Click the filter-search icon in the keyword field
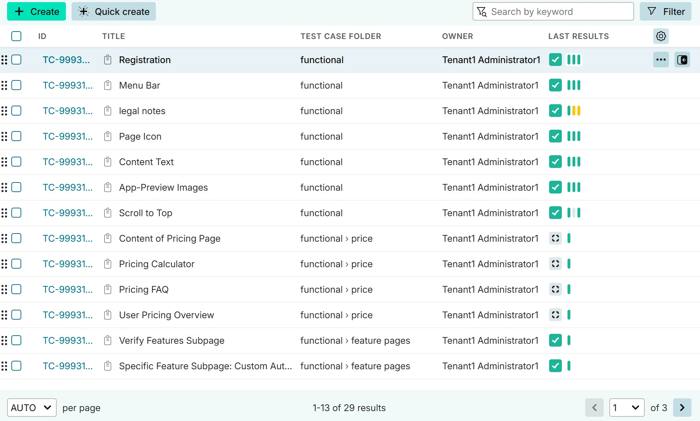Viewport: 700px width, 421px height. point(482,12)
